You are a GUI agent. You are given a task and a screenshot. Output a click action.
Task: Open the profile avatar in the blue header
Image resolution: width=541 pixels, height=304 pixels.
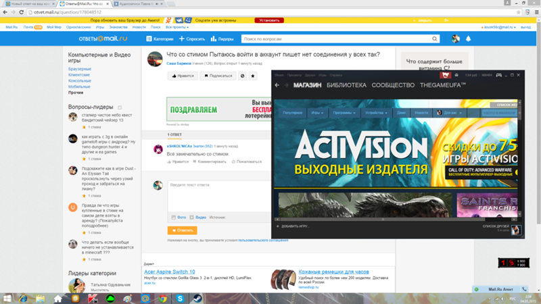[x=455, y=39]
